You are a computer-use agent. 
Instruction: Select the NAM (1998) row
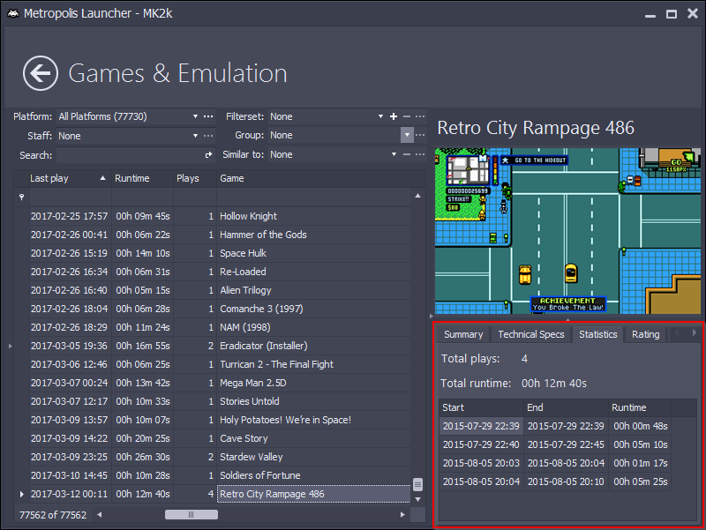coord(220,327)
